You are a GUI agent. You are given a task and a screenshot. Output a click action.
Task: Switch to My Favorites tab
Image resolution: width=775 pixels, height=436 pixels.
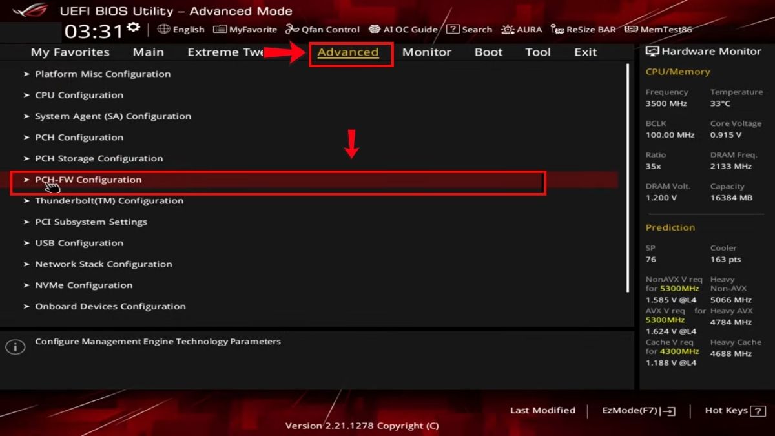pyautogui.click(x=70, y=52)
